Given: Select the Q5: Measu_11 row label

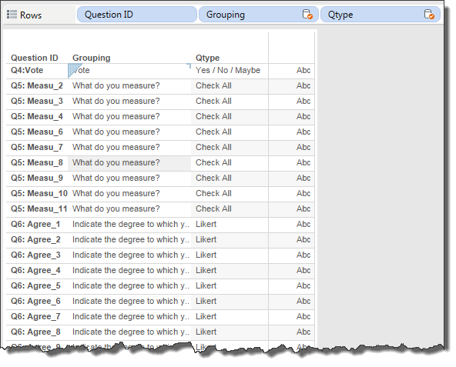Looking at the screenshot, I should 39,209.
